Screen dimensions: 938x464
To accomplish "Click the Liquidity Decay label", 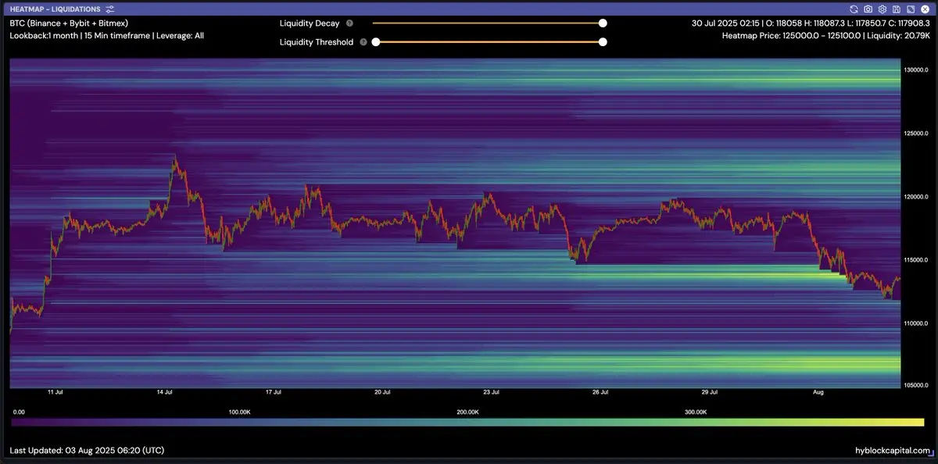I will tap(310, 23).
